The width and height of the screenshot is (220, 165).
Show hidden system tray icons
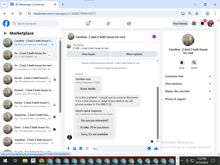tap(182, 161)
